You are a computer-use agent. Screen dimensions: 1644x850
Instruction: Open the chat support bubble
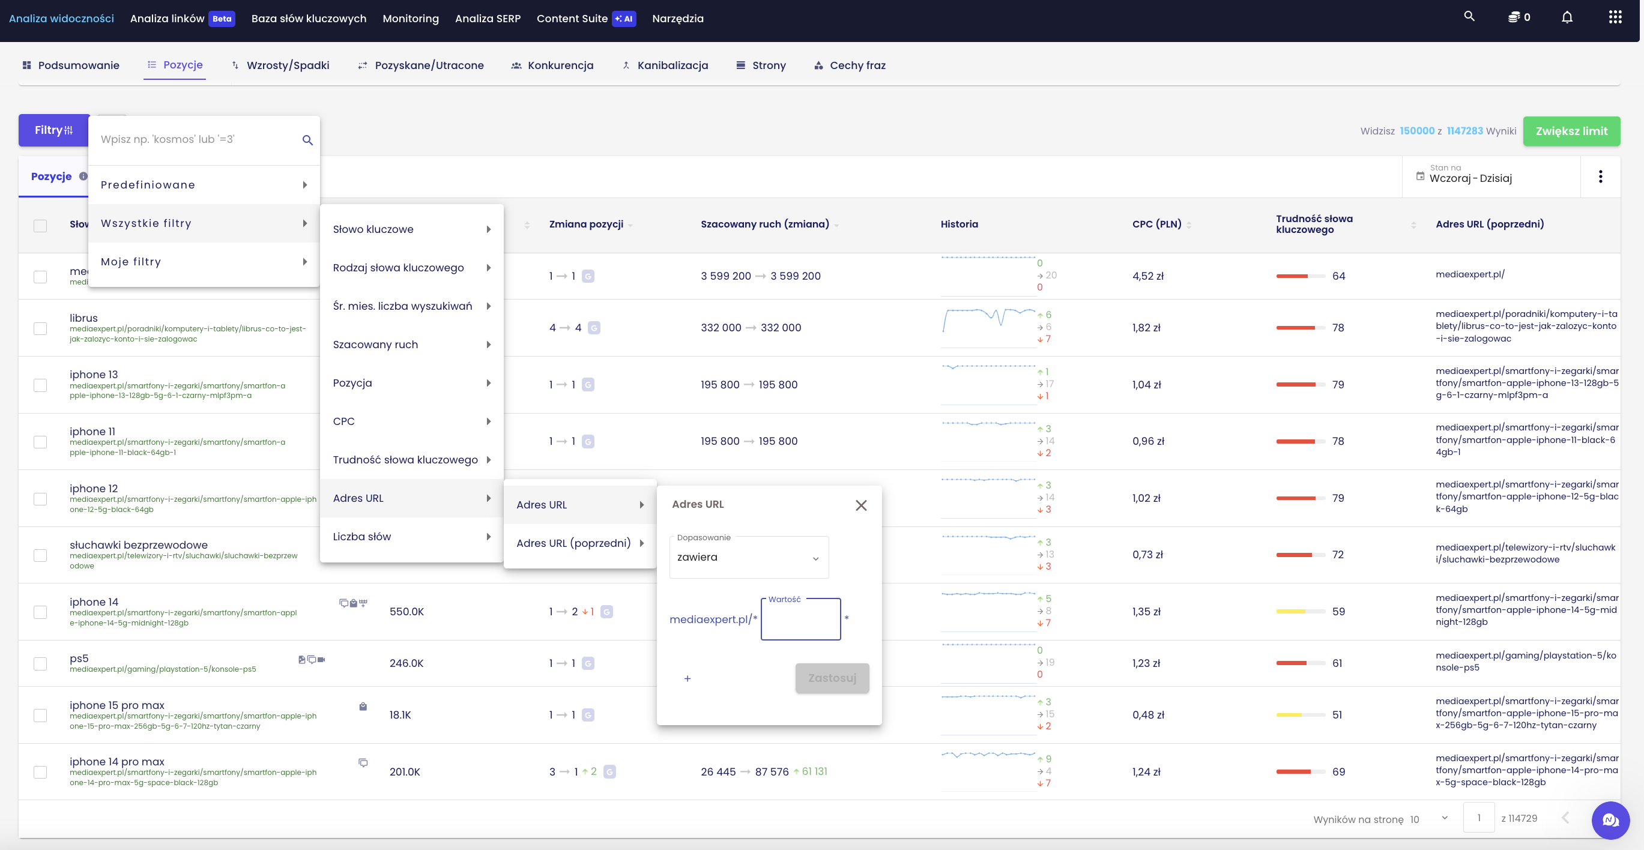(1610, 821)
